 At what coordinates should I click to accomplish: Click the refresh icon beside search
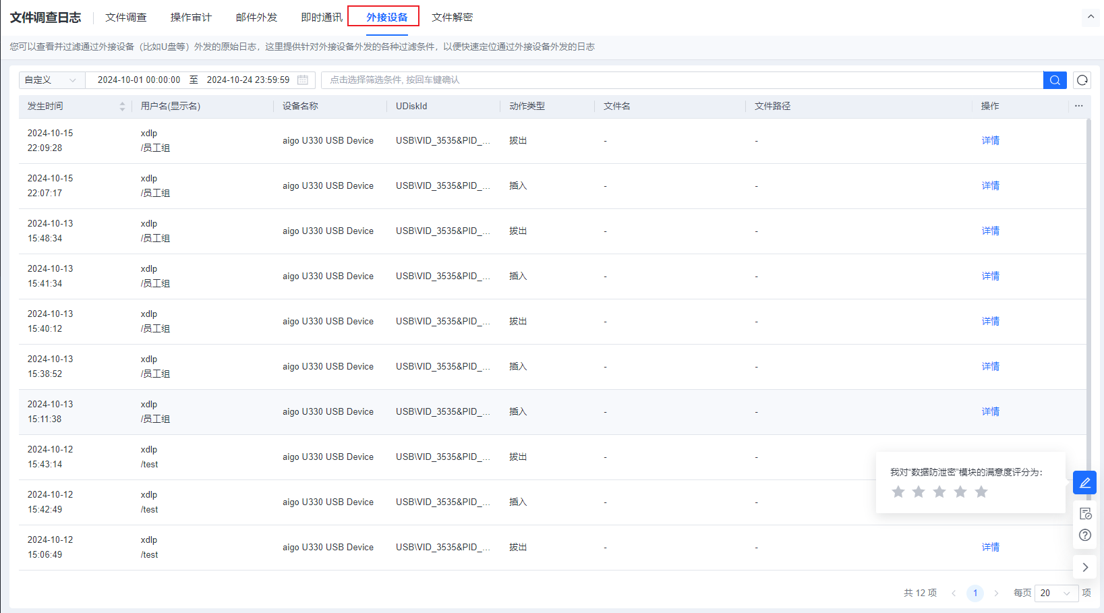point(1082,80)
